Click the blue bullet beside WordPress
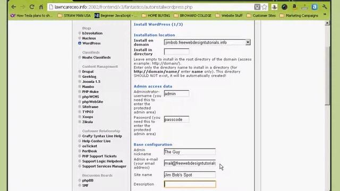This screenshot has width=340, height=191. 80,43
